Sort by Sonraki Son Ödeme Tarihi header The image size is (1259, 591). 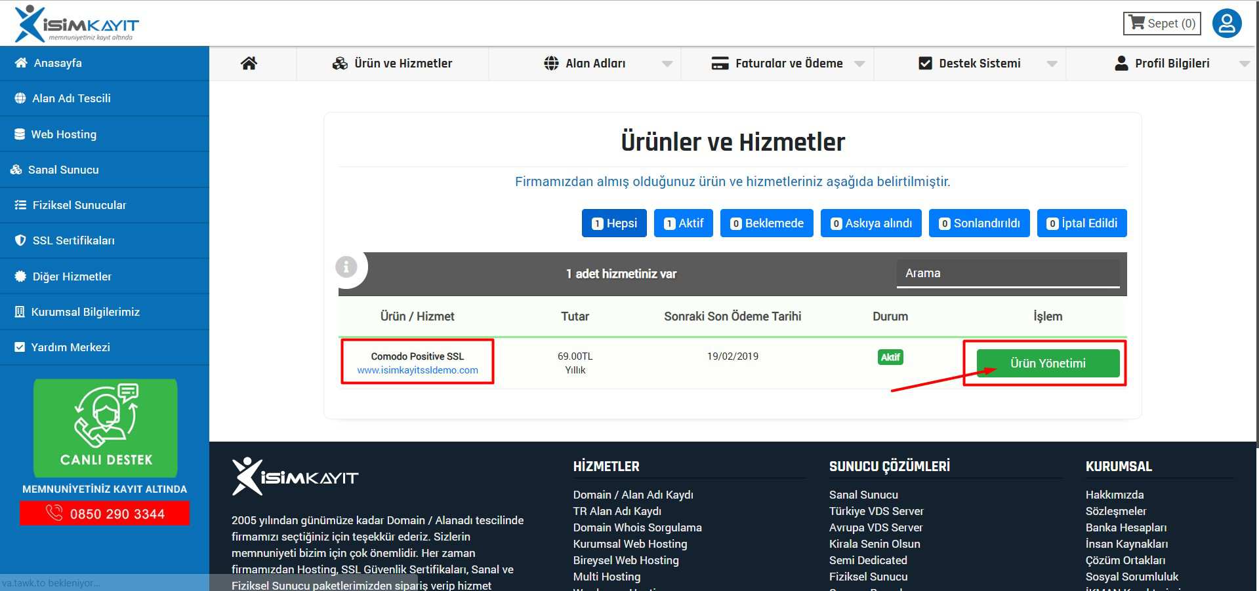pyautogui.click(x=732, y=316)
